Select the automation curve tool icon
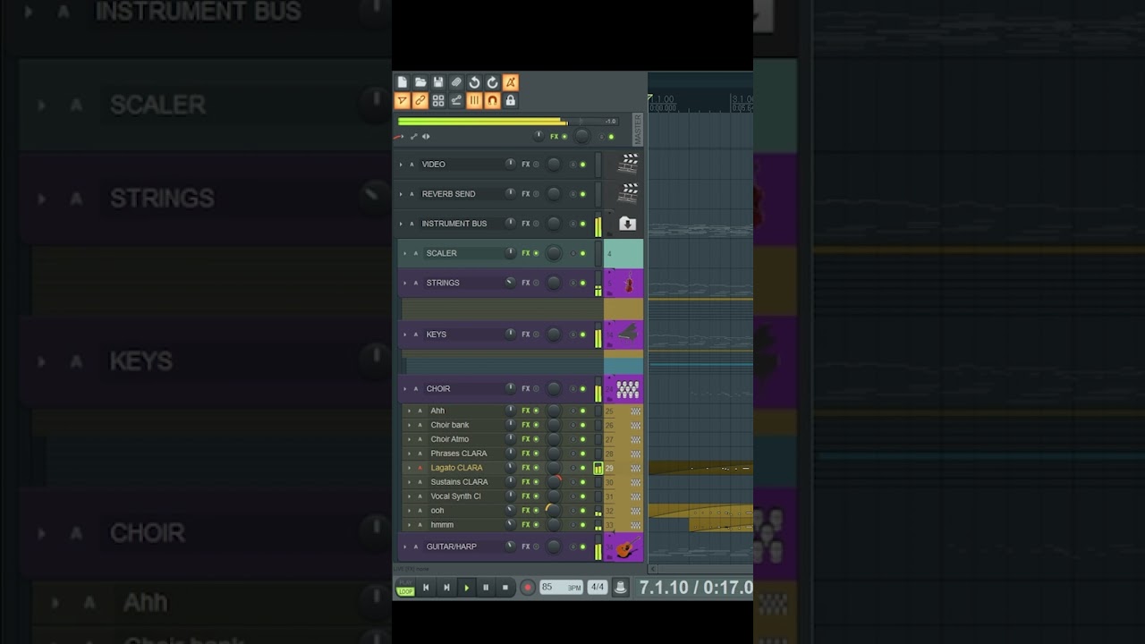This screenshot has width=1145, height=644. pos(456,101)
